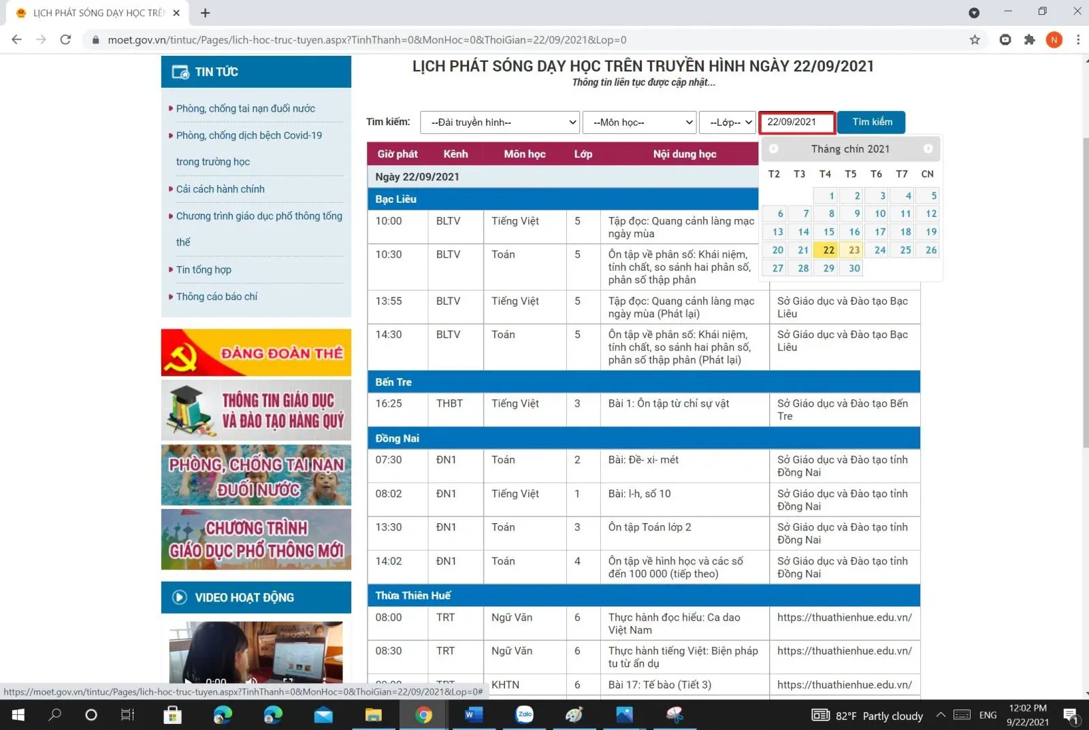Show hidden tray icons chevron
The width and height of the screenshot is (1089, 730).
pos(941,715)
